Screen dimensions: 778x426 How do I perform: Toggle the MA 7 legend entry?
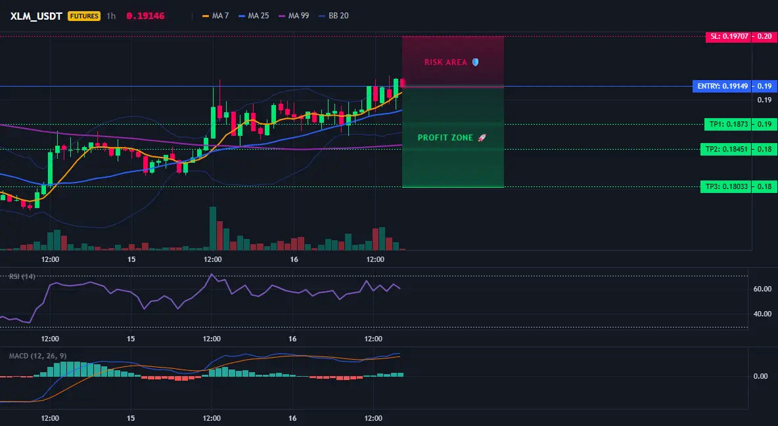[x=216, y=16]
